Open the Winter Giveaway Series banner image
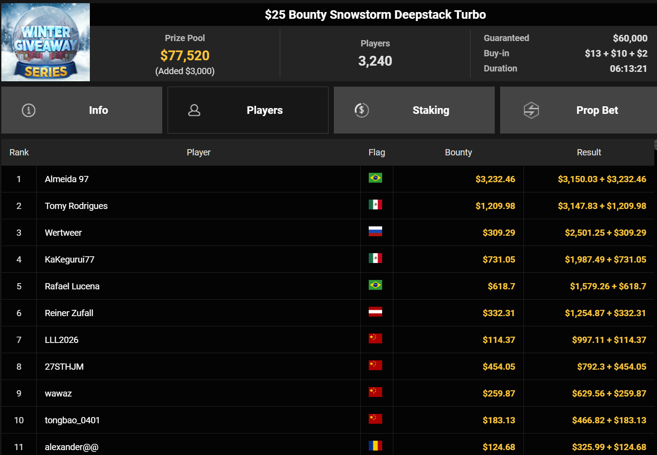 tap(46, 42)
